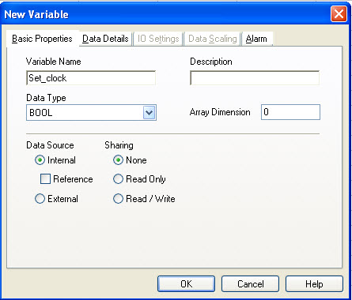Close the New Variable dialog

point(339,14)
